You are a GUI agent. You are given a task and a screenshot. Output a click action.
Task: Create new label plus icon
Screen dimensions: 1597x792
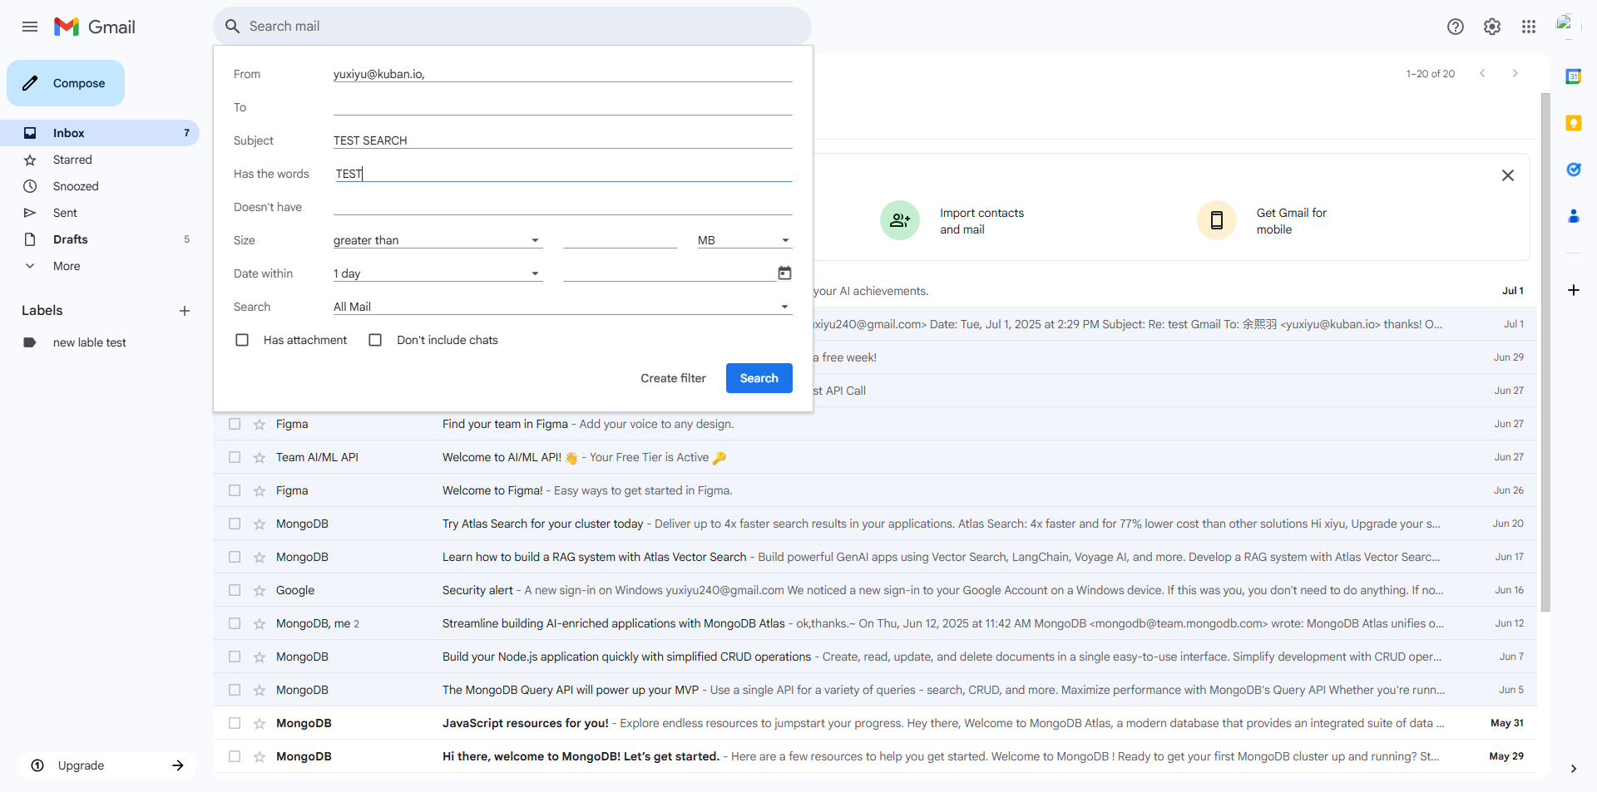185,311
